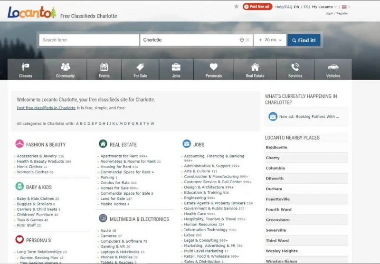Open Accounting, Financing & Banking jobs
Image resolution: width=380 pixels, height=264 pixels.
coord(214,156)
